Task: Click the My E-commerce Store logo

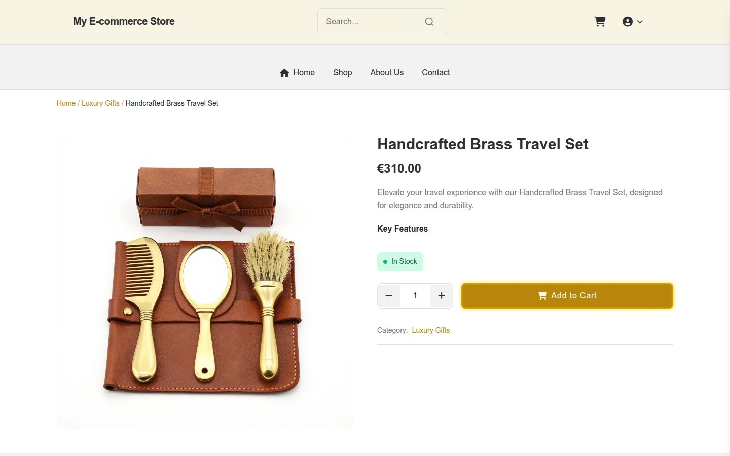Action: 124,22
